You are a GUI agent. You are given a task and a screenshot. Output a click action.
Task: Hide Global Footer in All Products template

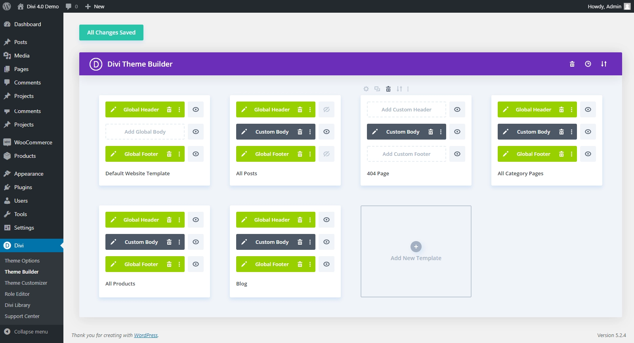(x=196, y=264)
